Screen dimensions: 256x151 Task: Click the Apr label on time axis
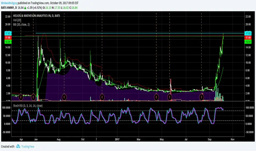tap(21, 139)
